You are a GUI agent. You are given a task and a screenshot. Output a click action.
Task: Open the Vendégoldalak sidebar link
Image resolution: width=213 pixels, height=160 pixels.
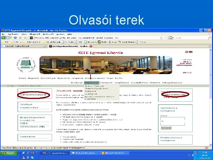(x=28, y=137)
